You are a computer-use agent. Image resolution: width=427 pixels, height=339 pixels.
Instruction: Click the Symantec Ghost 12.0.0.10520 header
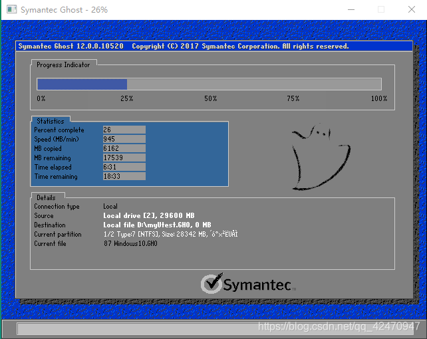71,46
